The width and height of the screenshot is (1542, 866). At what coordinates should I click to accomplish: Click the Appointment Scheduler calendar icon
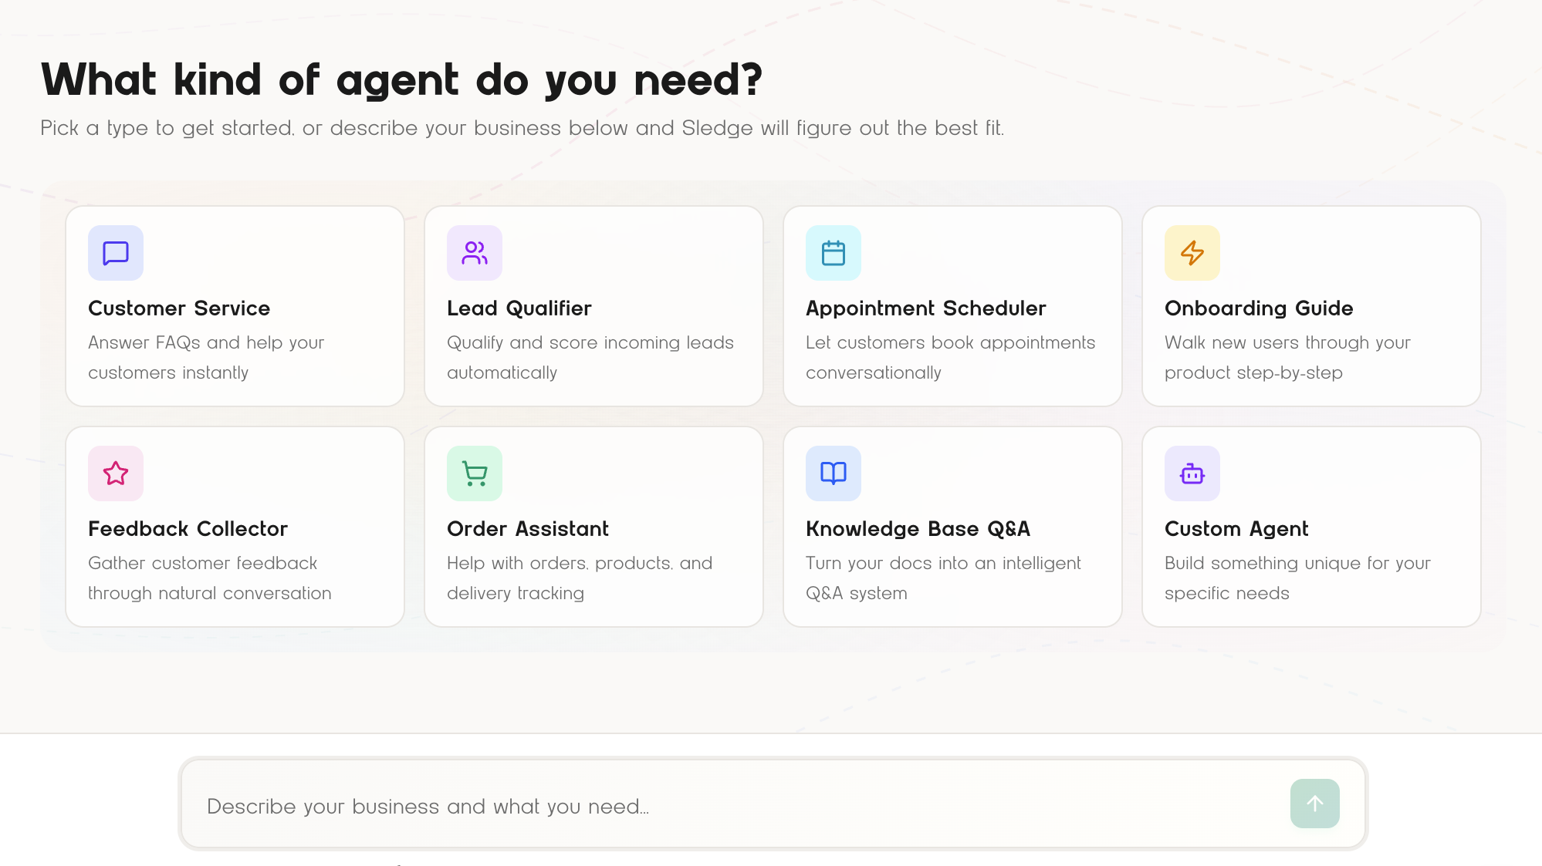pyautogui.click(x=834, y=253)
